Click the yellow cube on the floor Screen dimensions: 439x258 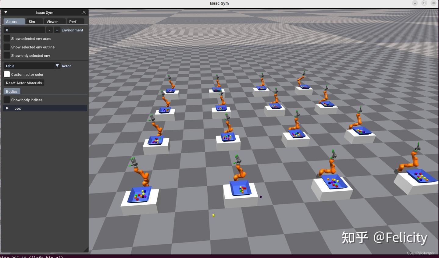(213, 215)
